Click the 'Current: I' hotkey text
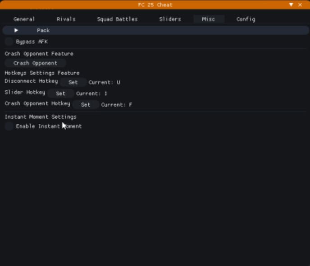The height and width of the screenshot is (266, 310). [x=91, y=93]
